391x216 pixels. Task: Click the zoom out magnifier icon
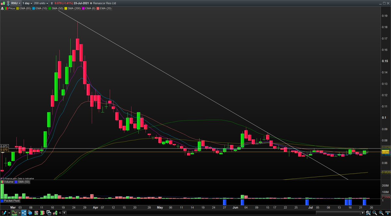375,212
